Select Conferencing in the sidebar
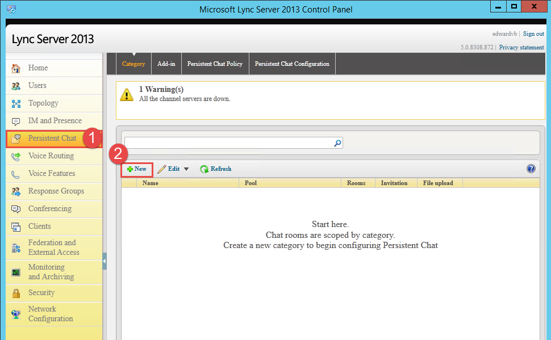 click(54, 209)
